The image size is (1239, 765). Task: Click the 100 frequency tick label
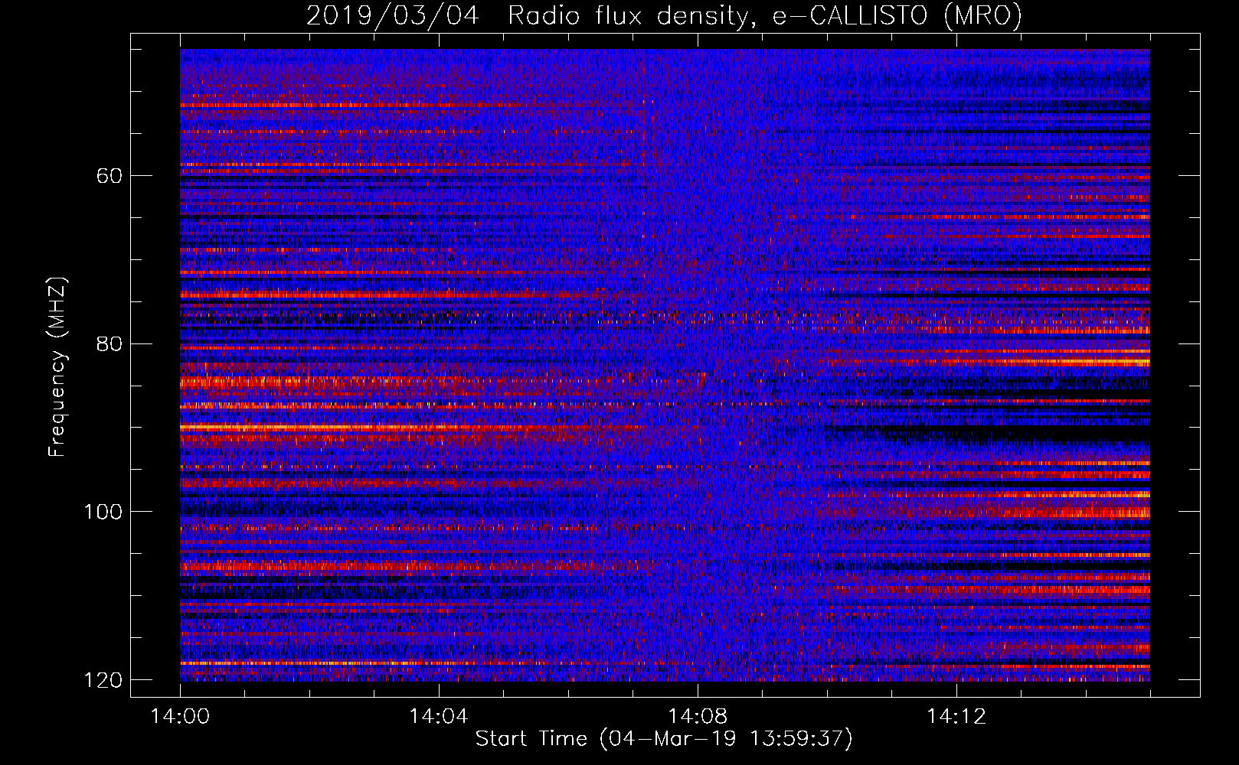click(103, 512)
